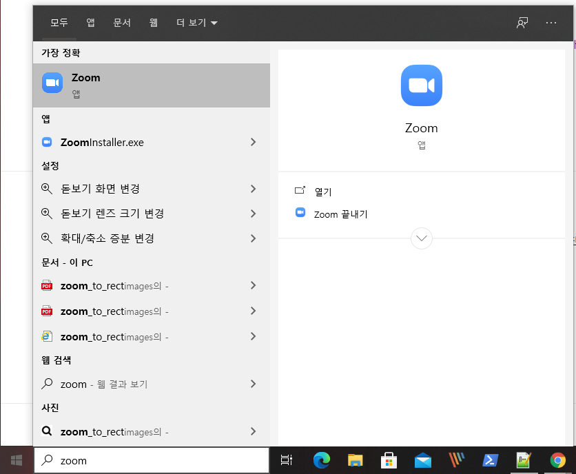
Task: Click the ZoomInstaller.exe file icon
Action: point(47,142)
